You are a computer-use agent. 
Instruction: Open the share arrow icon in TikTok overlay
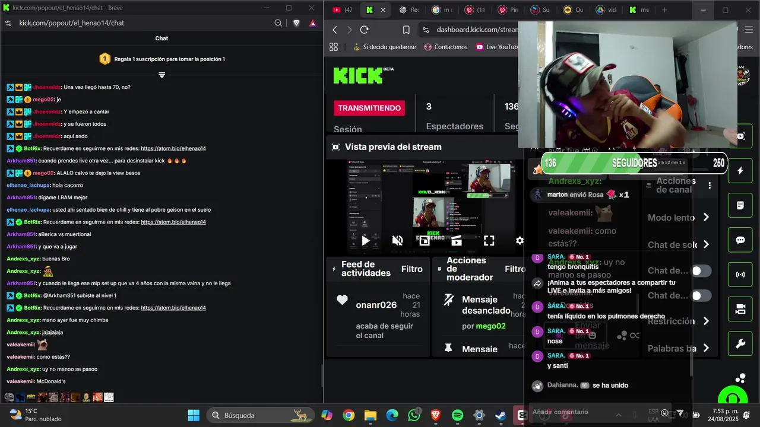coord(537,283)
